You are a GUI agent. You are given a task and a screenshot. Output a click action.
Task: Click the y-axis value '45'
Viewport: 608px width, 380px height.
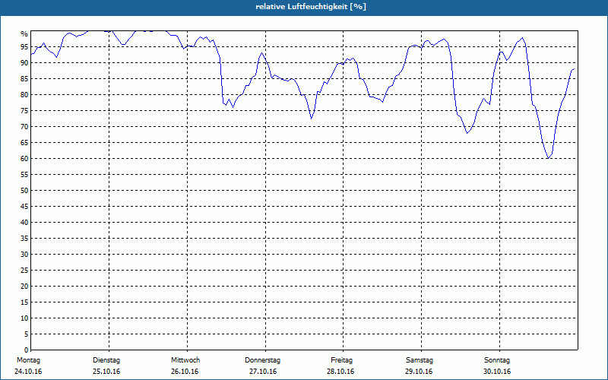coord(24,207)
